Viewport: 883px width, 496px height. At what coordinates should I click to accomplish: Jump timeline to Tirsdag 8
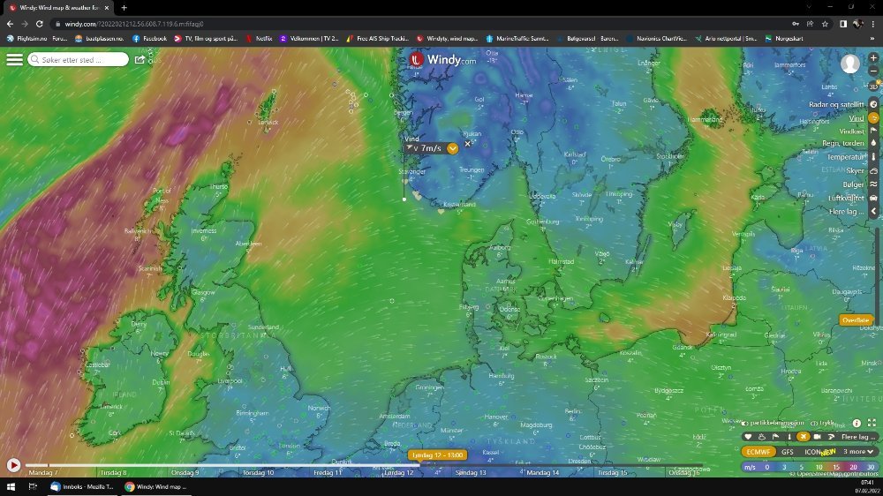(x=113, y=473)
